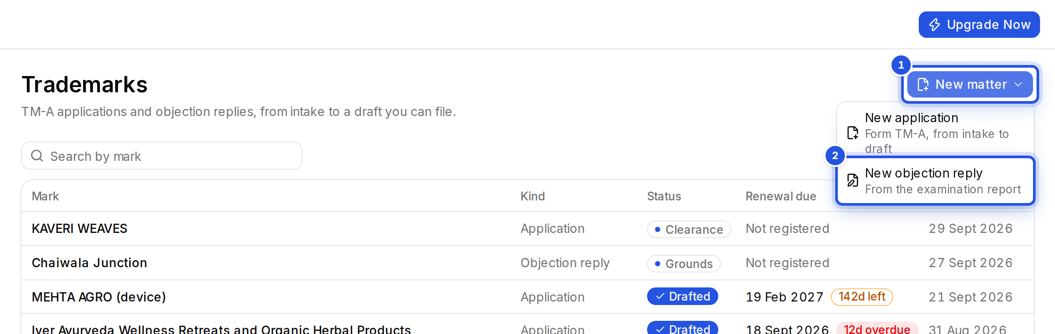Open the Chaiwala Junction row
Image resolution: width=1055 pixels, height=334 pixels.
(527, 263)
